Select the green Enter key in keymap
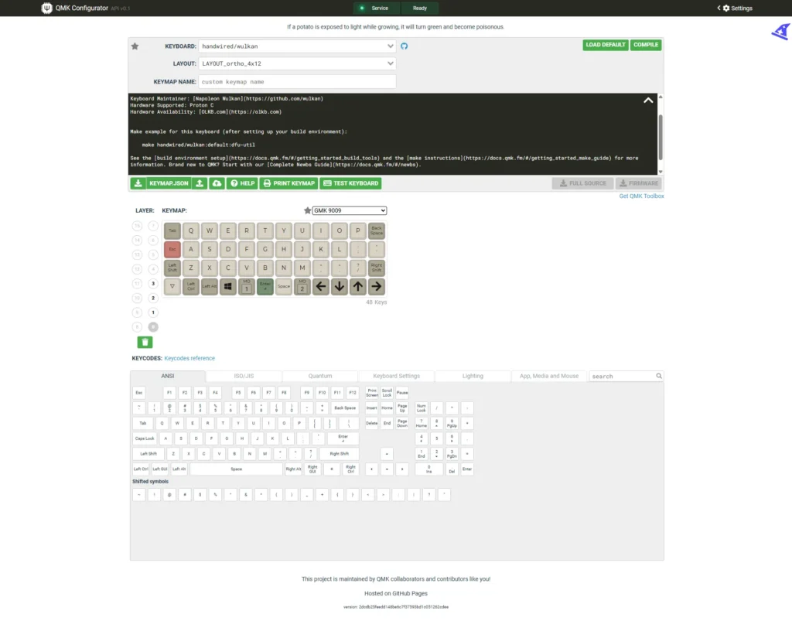Screen dimensions: 792x638 tap(265, 286)
